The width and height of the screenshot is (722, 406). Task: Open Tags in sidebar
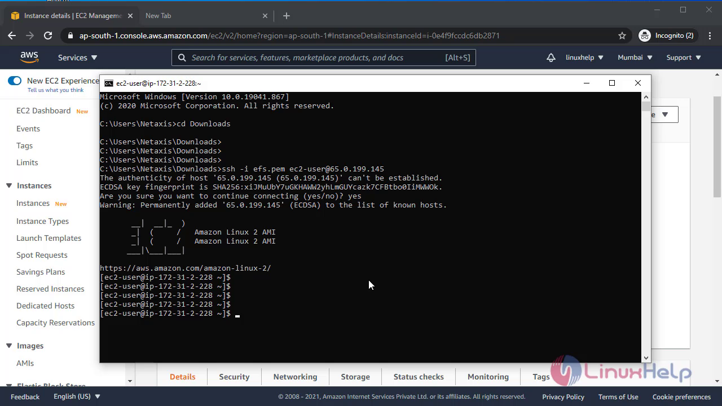click(x=24, y=145)
